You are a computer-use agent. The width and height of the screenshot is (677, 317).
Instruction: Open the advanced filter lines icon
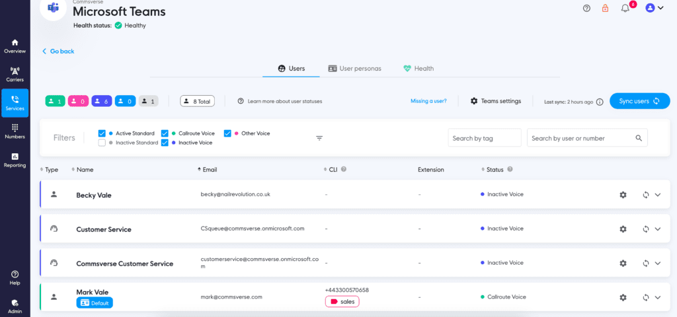319,138
